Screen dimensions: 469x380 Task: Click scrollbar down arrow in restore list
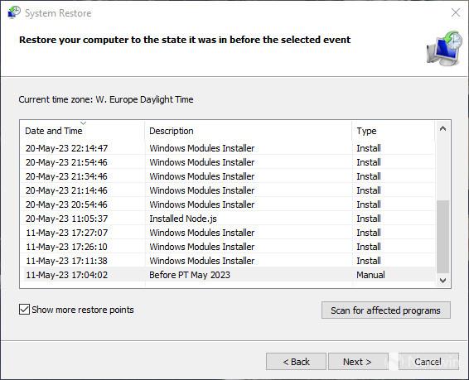tap(443, 280)
